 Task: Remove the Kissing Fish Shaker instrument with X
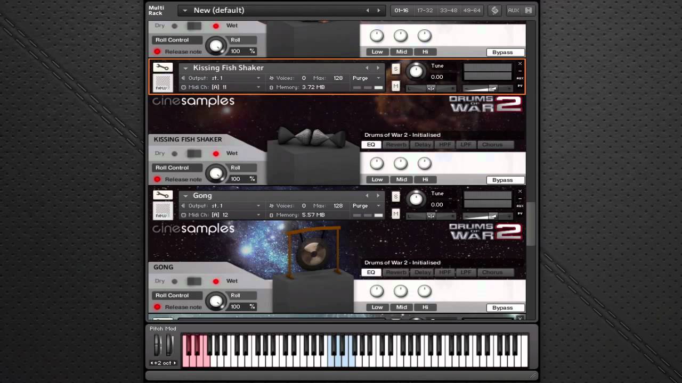coord(520,64)
